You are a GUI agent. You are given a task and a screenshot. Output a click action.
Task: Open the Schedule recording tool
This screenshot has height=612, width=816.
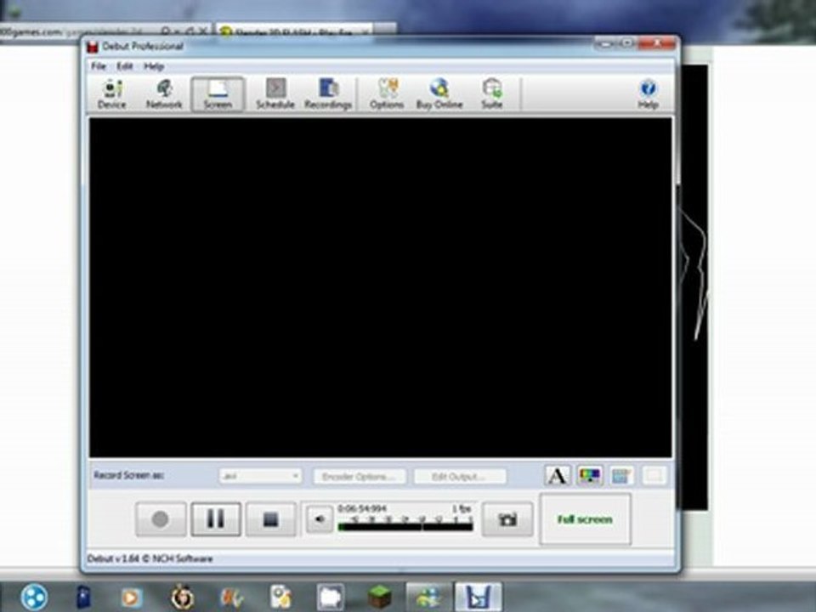pyautogui.click(x=275, y=94)
